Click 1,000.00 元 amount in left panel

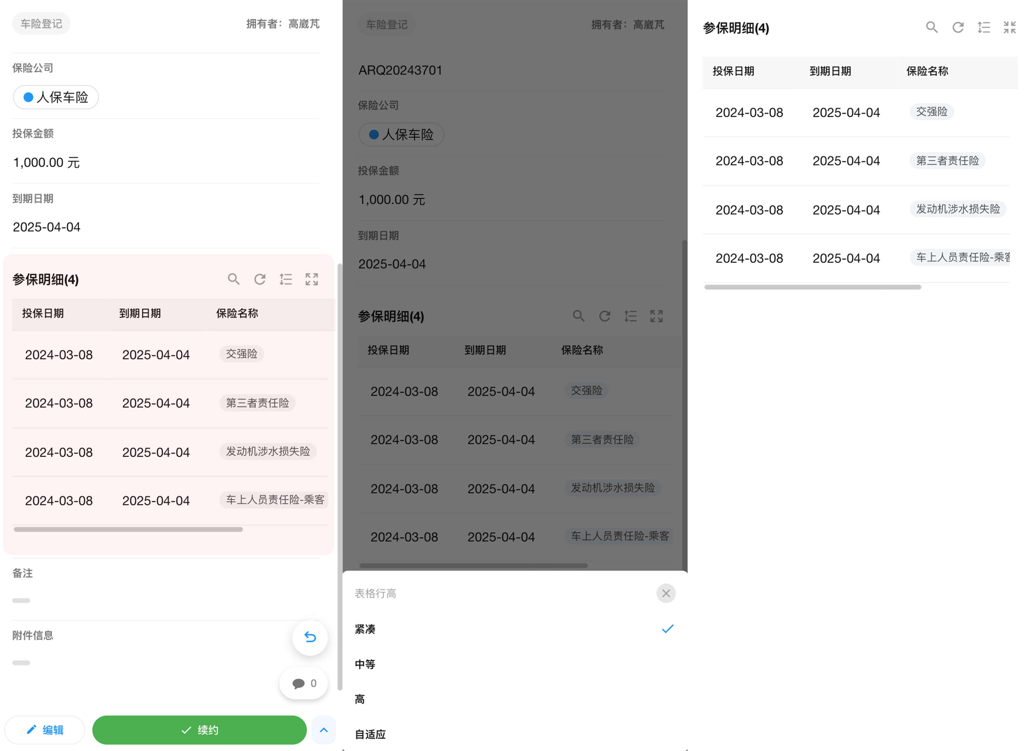pos(46,162)
